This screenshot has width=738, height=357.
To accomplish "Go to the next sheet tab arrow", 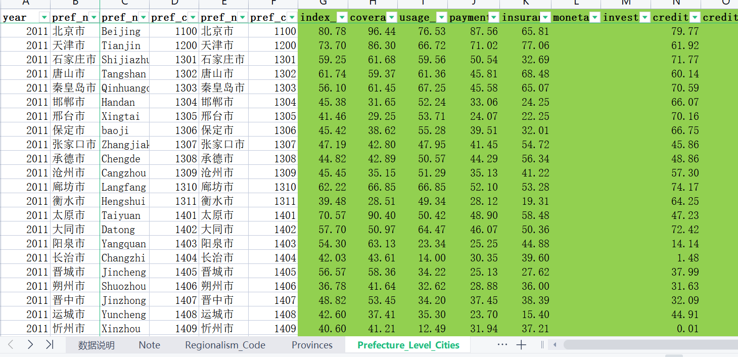I will [x=30, y=345].
